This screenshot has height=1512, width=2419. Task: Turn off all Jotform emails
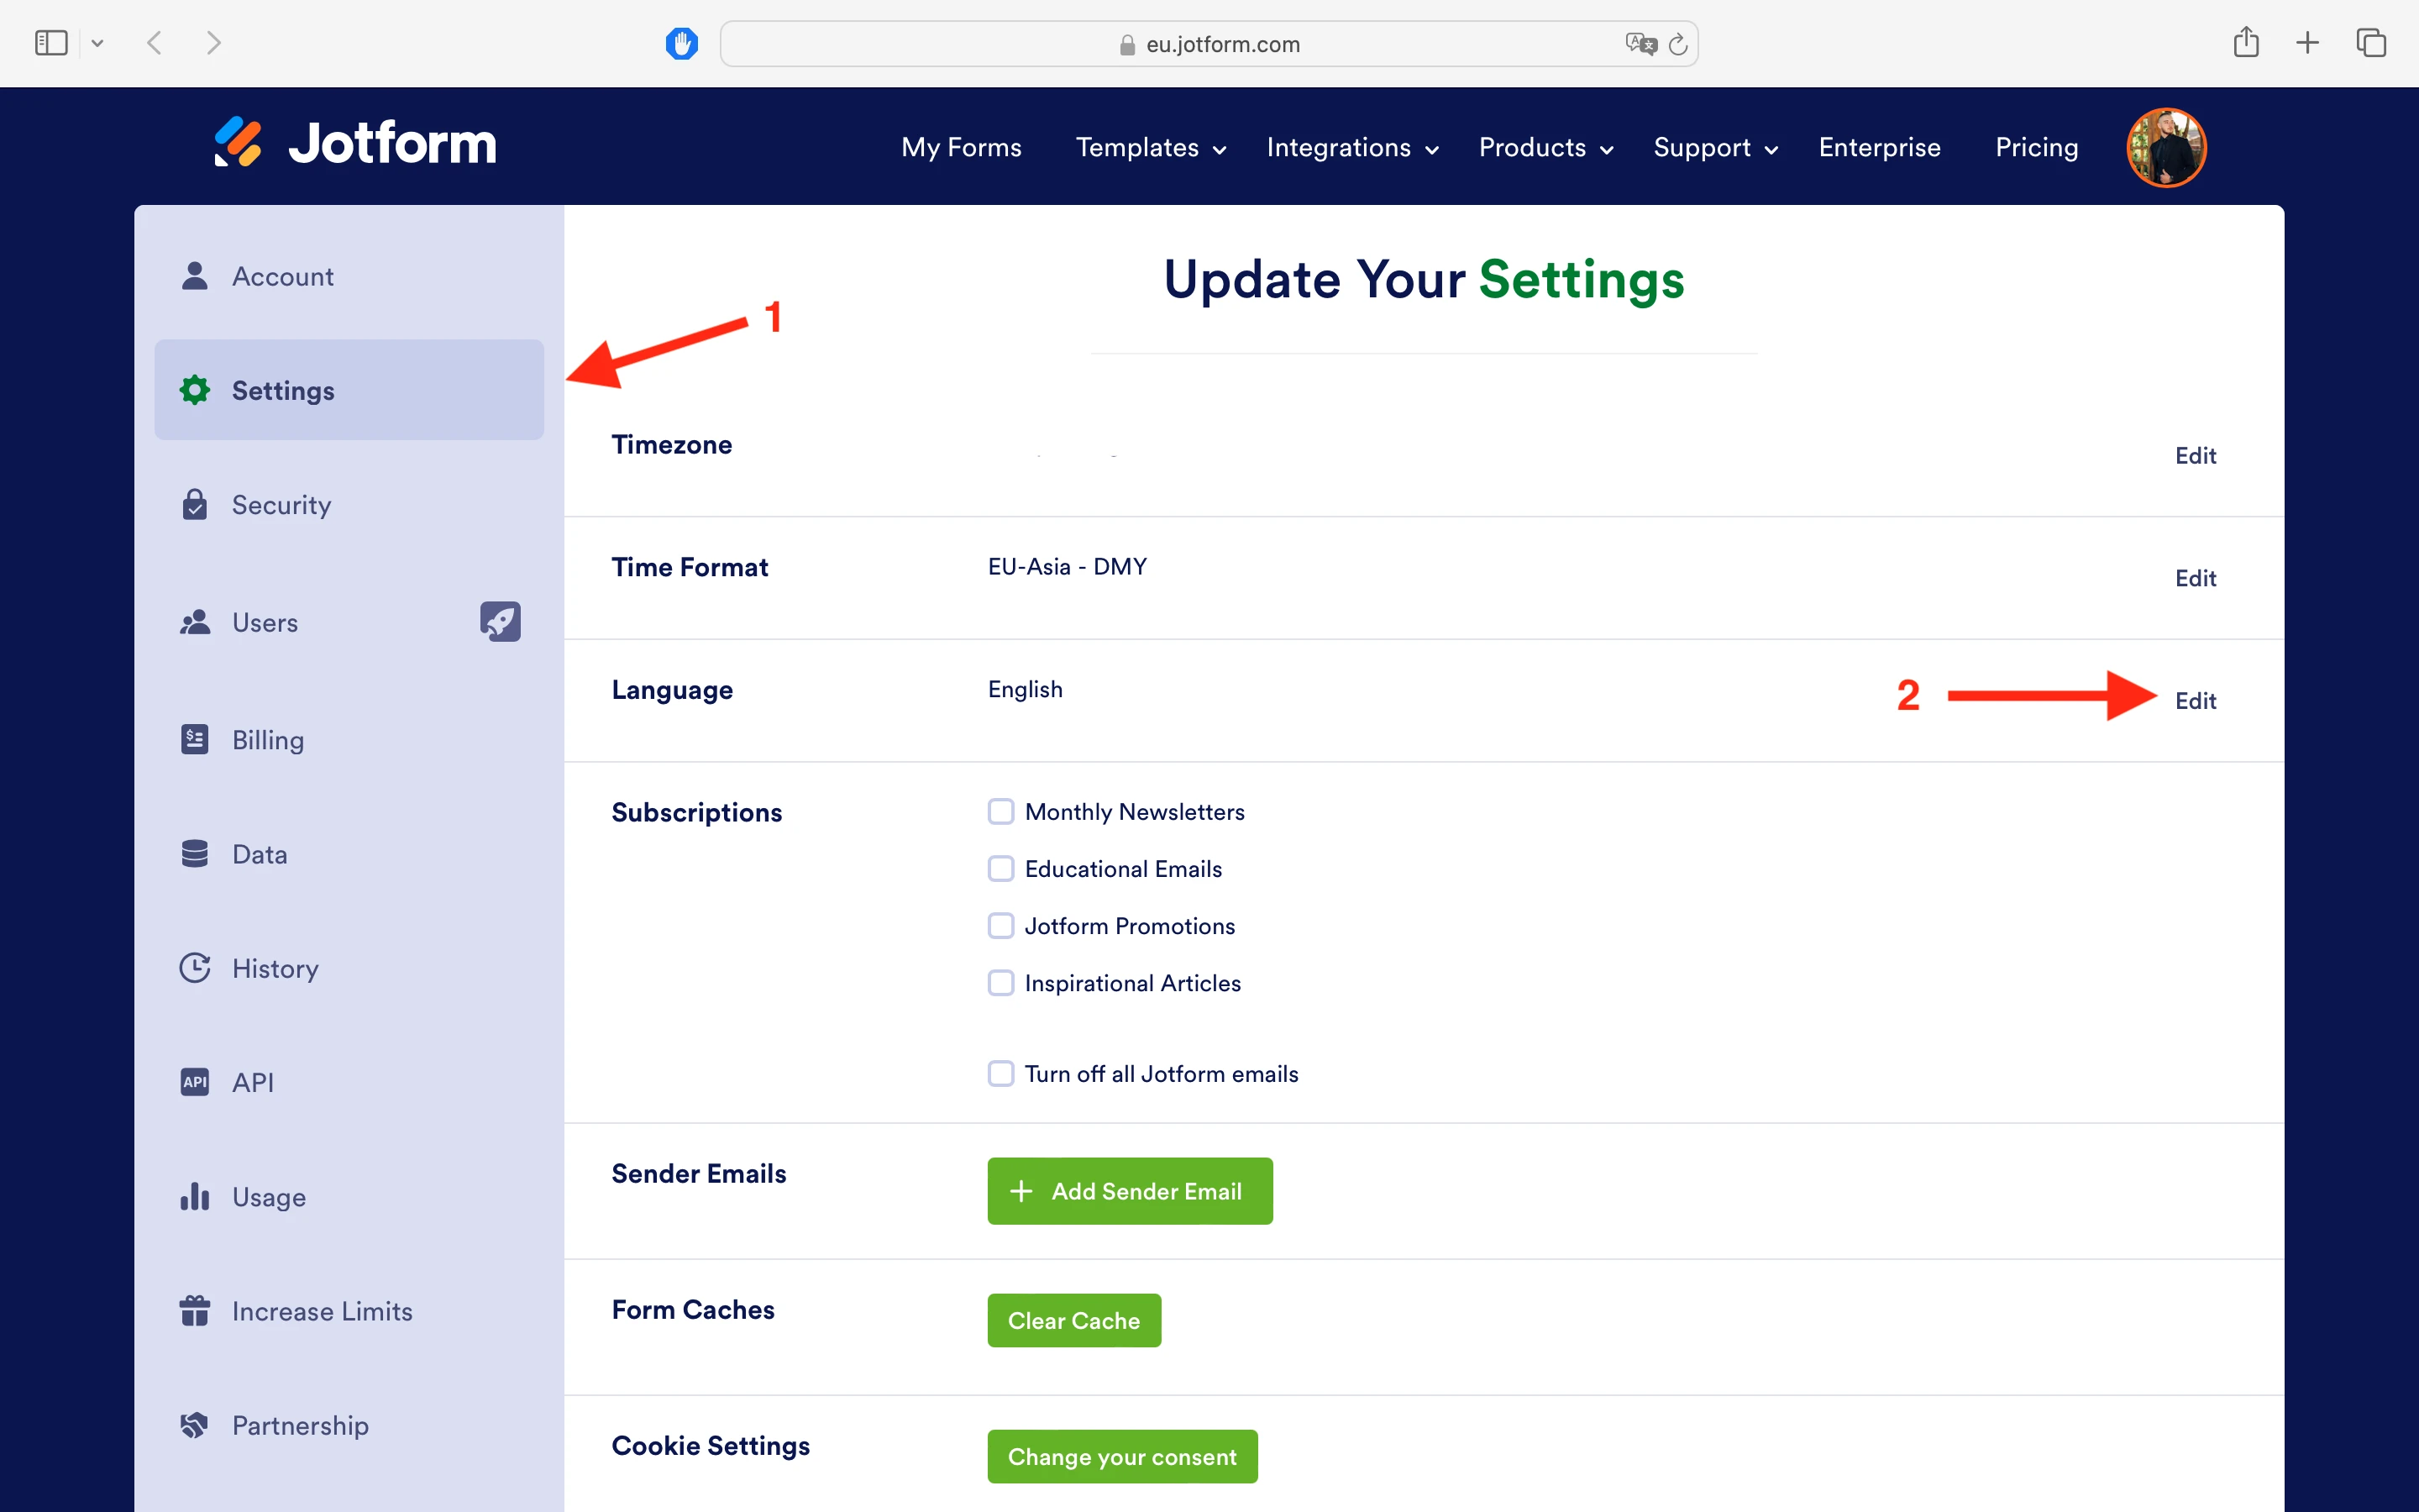[x=1000, y=1073]
